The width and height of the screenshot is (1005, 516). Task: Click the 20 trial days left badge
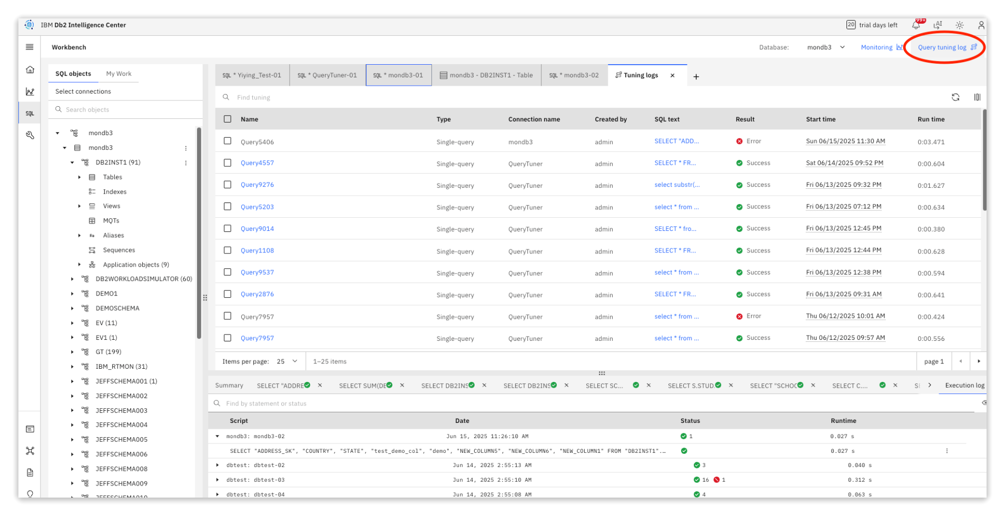(872, 25)
